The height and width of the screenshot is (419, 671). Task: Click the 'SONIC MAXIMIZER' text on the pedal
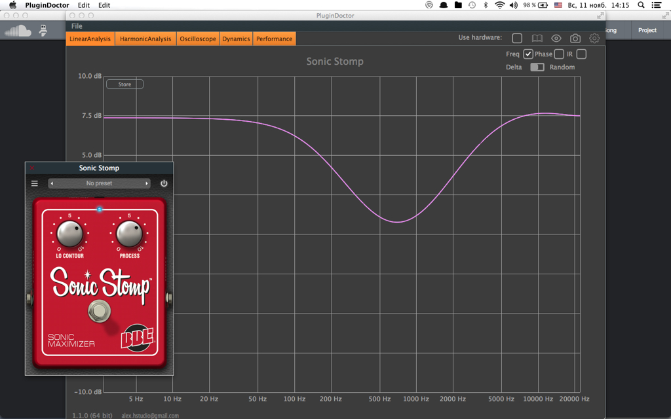[71, 340]
